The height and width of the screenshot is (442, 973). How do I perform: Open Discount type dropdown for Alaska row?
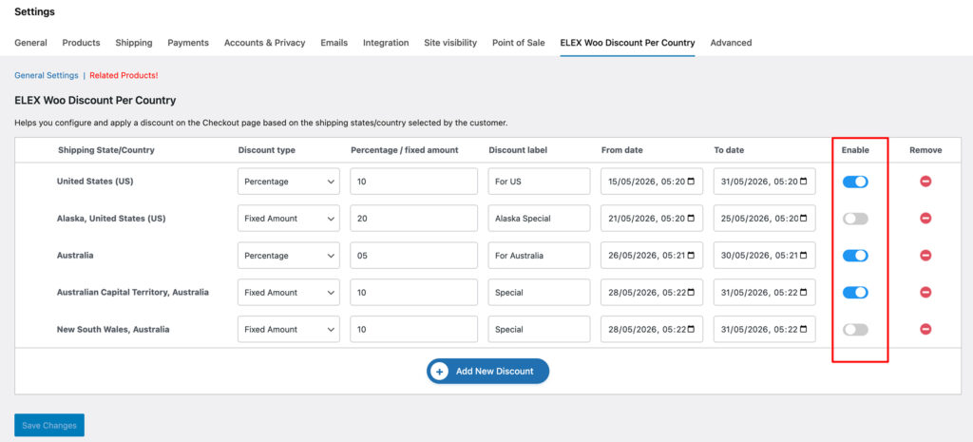289,219
